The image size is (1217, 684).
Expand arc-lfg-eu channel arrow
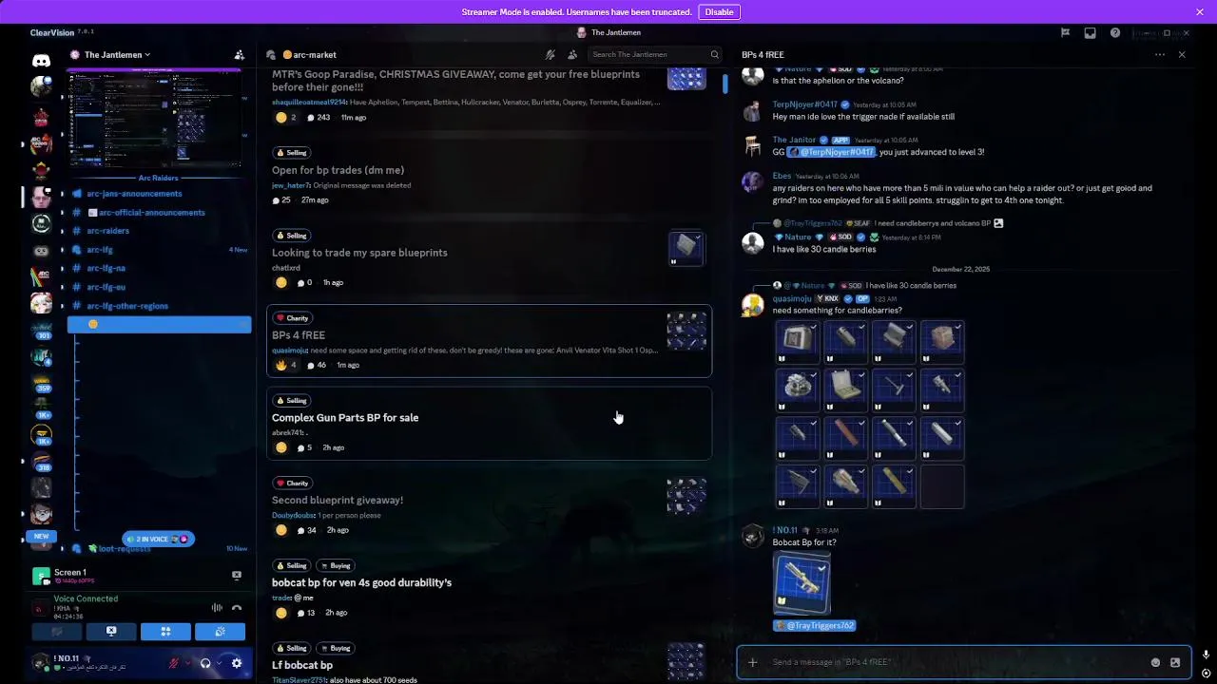(x=63, y=287)
